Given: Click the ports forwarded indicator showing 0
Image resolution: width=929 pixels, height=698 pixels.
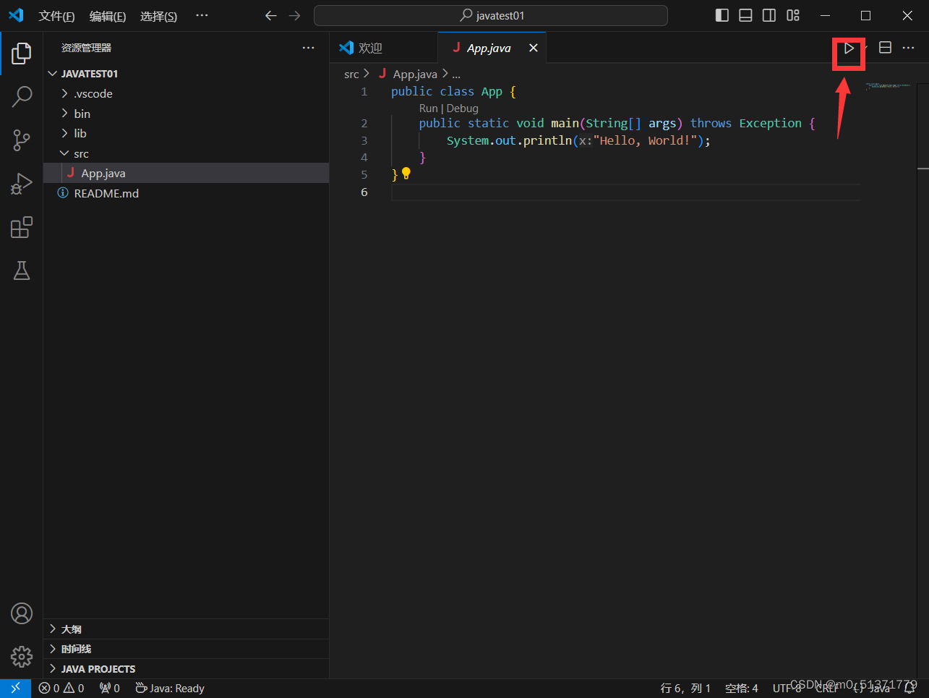Looking at the screenshot, I should pos(110,688).
